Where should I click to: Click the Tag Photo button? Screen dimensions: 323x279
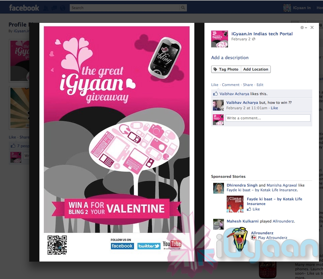(226, 69)
